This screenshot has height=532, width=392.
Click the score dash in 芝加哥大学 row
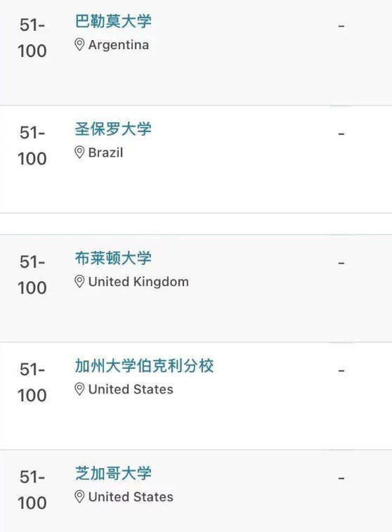point(341,478)
